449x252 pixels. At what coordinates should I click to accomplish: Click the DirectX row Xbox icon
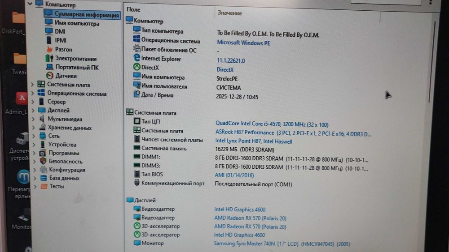(x=136, y=67)
